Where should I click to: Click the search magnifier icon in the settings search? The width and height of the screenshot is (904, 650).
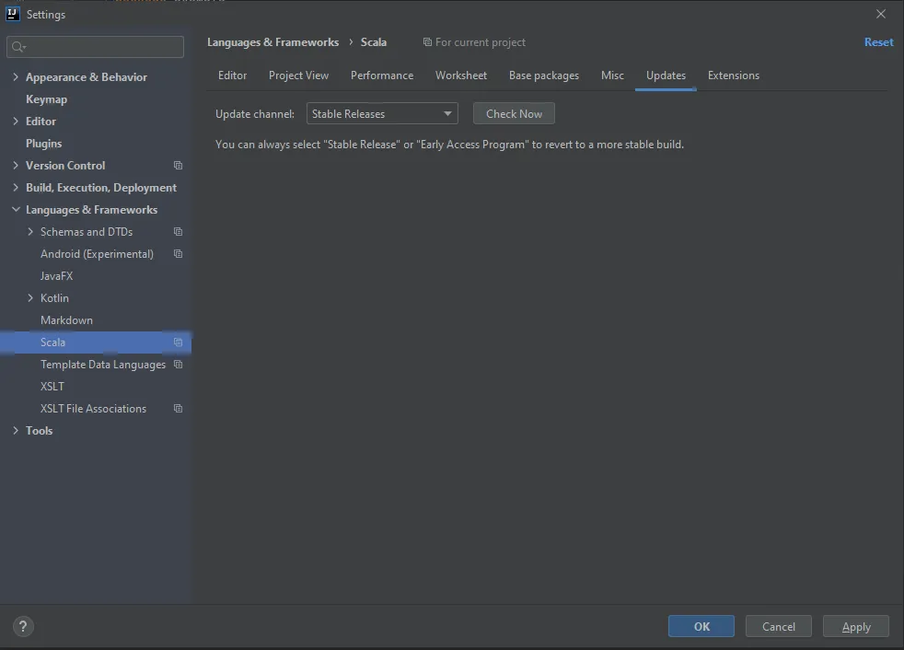18,47
